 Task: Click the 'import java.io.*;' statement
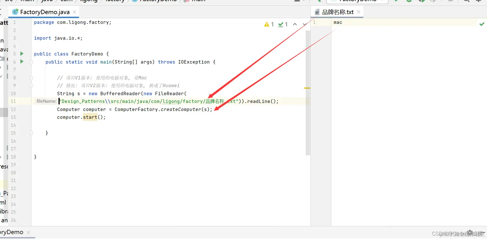pos(58,38)
